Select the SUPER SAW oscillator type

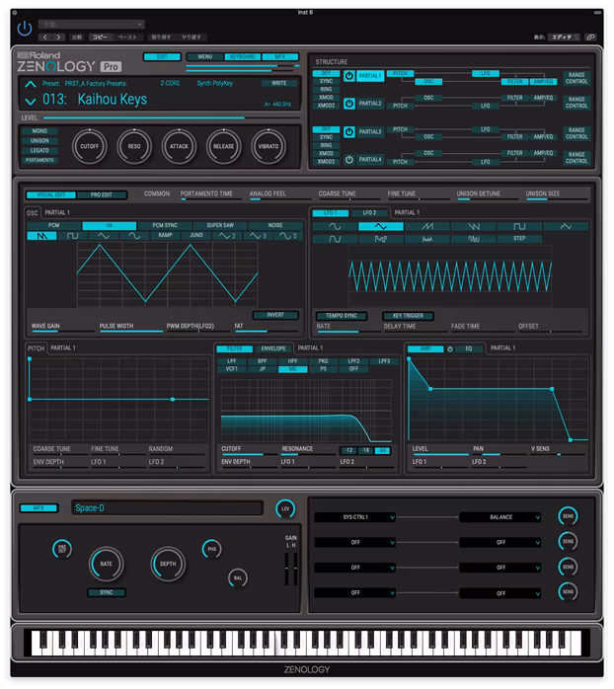tap(220, 225)
